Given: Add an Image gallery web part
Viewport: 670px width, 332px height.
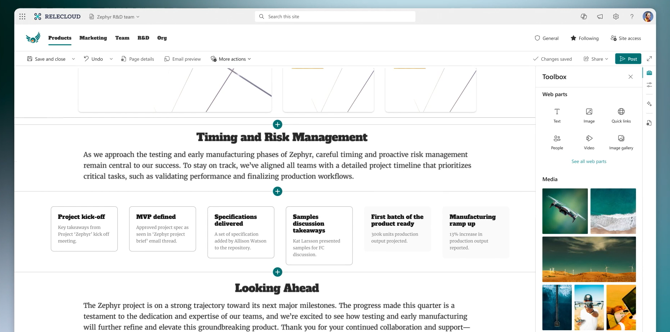Looking at the screenshot, I should tap(621, 142).
